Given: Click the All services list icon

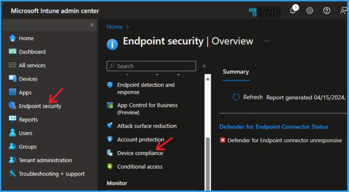Looking at the screenshot, I should (13, 65).
